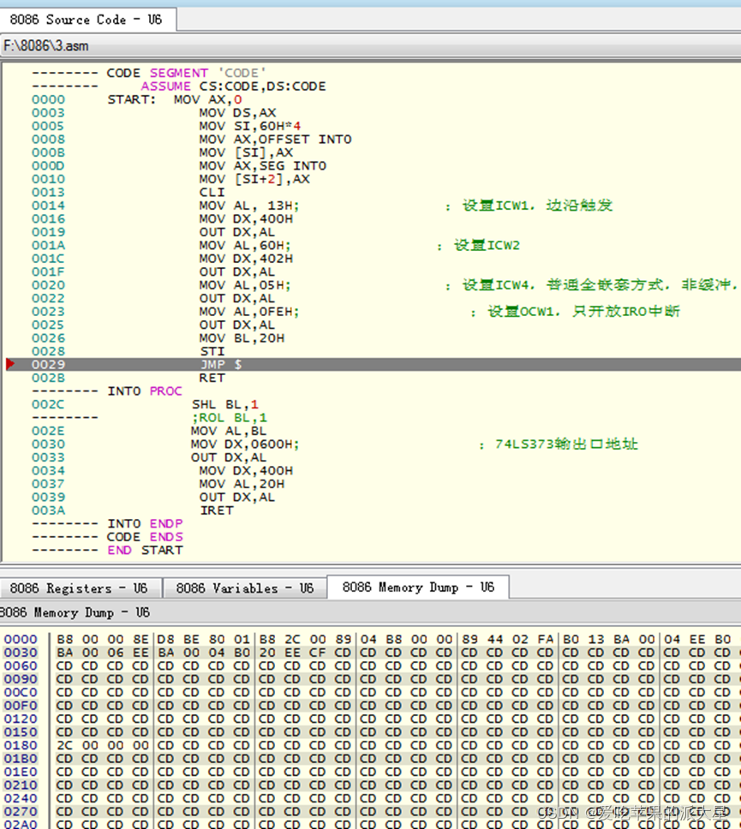Screen dimensions: 741x829
Task: Click memory dump row address 0270
Action: 21,810
